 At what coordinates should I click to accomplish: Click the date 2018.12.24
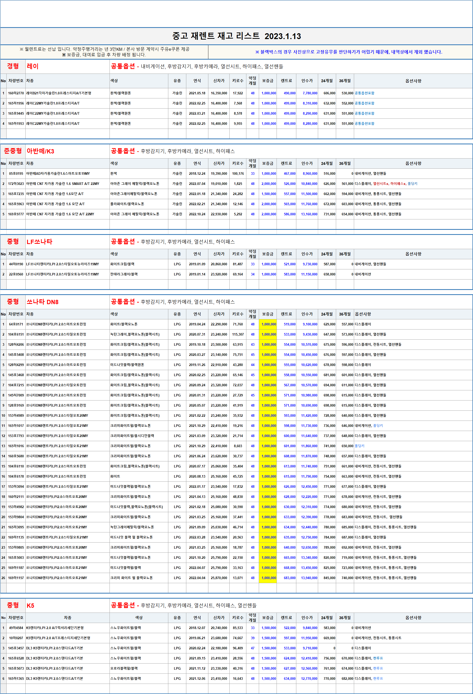pos(197,173)
